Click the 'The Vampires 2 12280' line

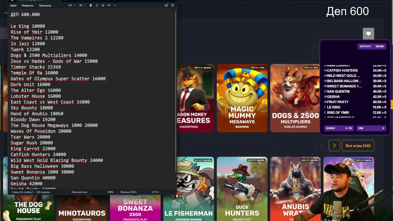click(37, 38)
